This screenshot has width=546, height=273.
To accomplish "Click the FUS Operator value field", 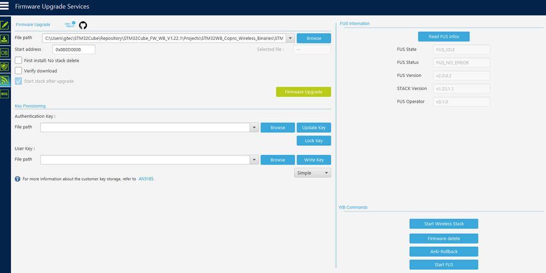I will point(462,102).
